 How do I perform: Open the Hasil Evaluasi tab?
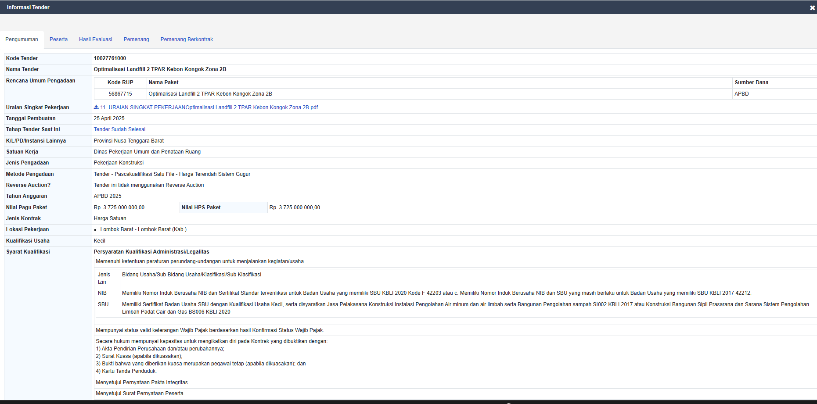(95, 39)
